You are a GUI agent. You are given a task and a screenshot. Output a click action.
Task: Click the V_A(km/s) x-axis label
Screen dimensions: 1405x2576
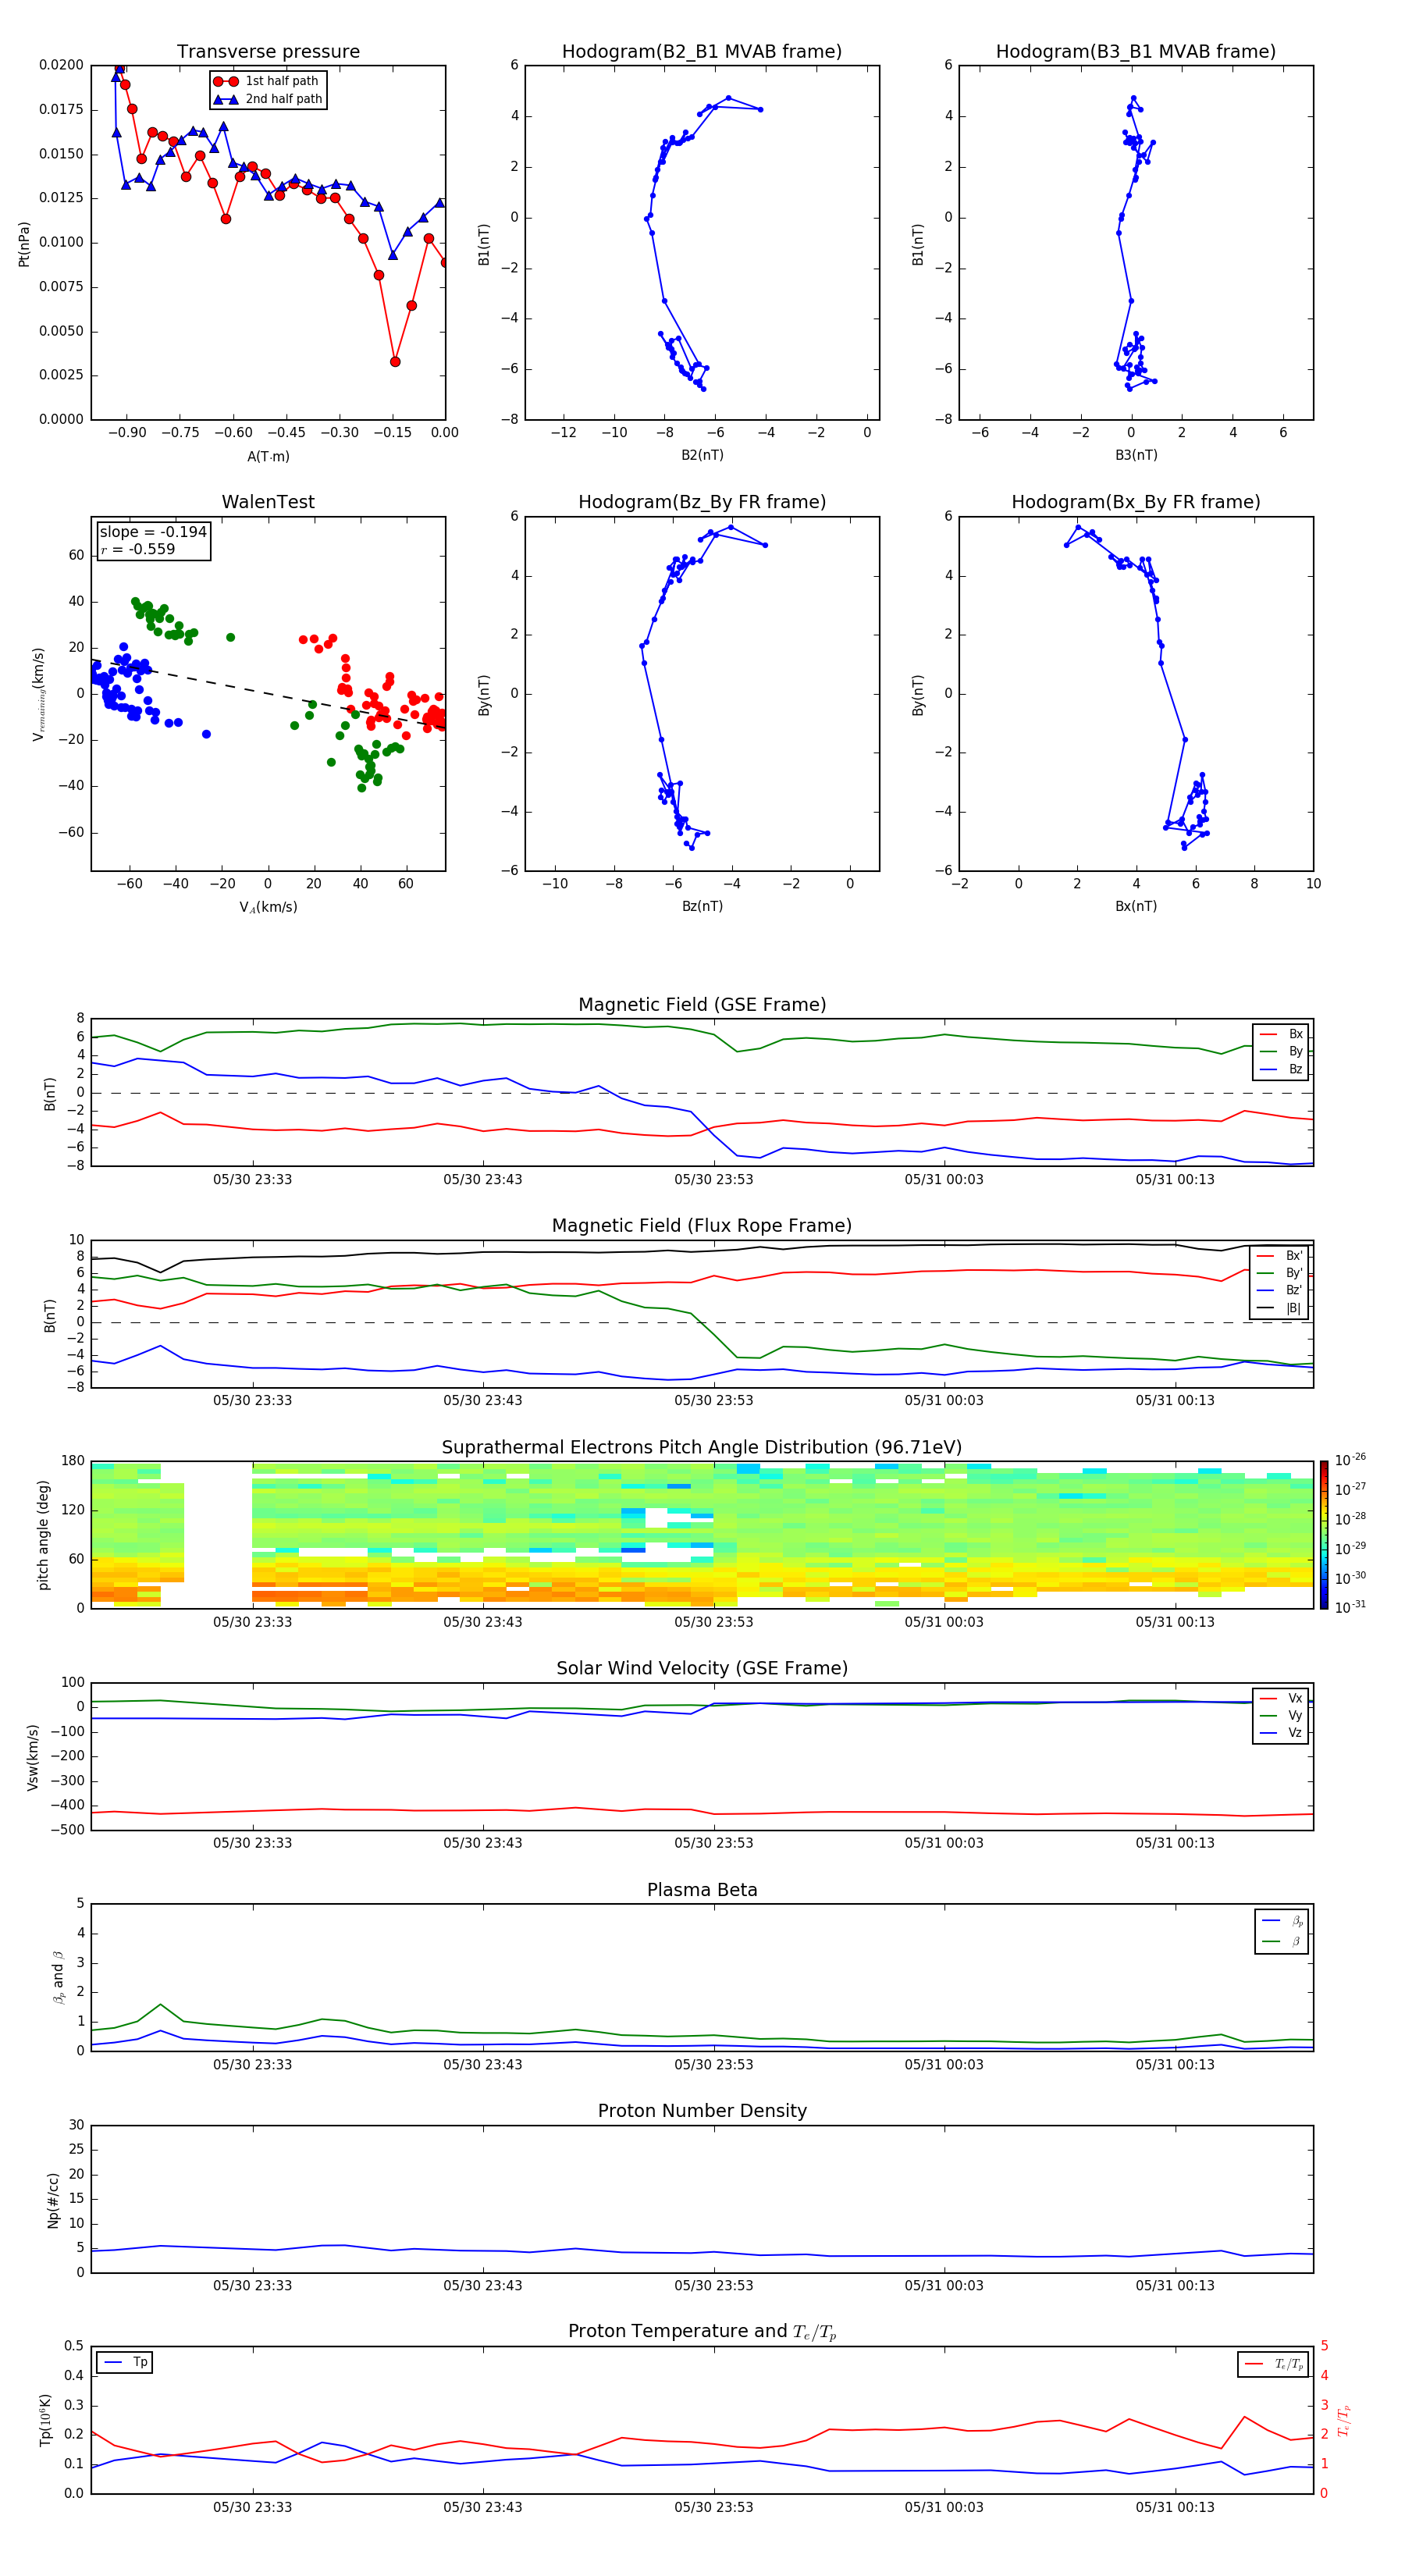[268, 907]
